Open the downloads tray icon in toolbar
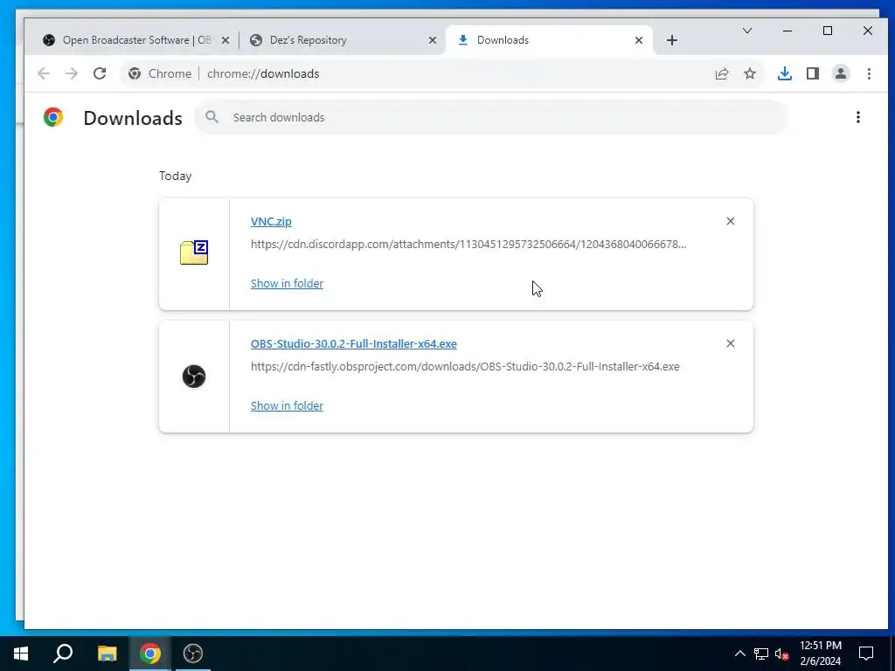 [785, 73]
